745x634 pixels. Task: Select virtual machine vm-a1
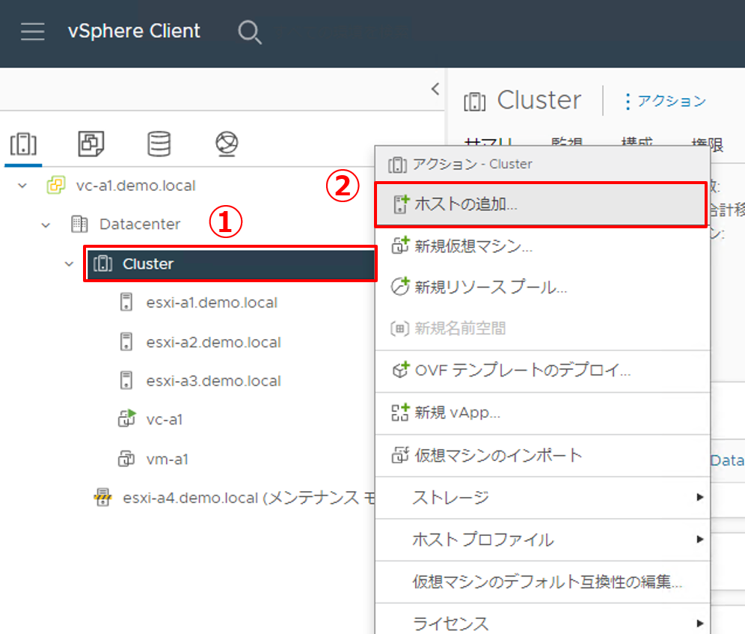(x=168, y=459)
